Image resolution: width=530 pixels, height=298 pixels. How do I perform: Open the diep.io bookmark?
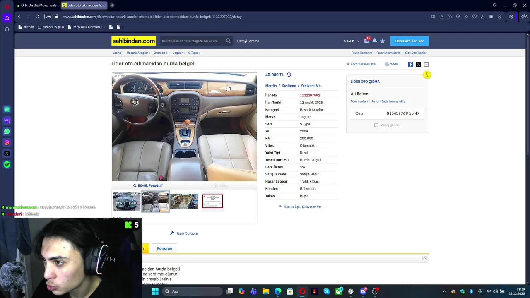[x=26, y=27]
